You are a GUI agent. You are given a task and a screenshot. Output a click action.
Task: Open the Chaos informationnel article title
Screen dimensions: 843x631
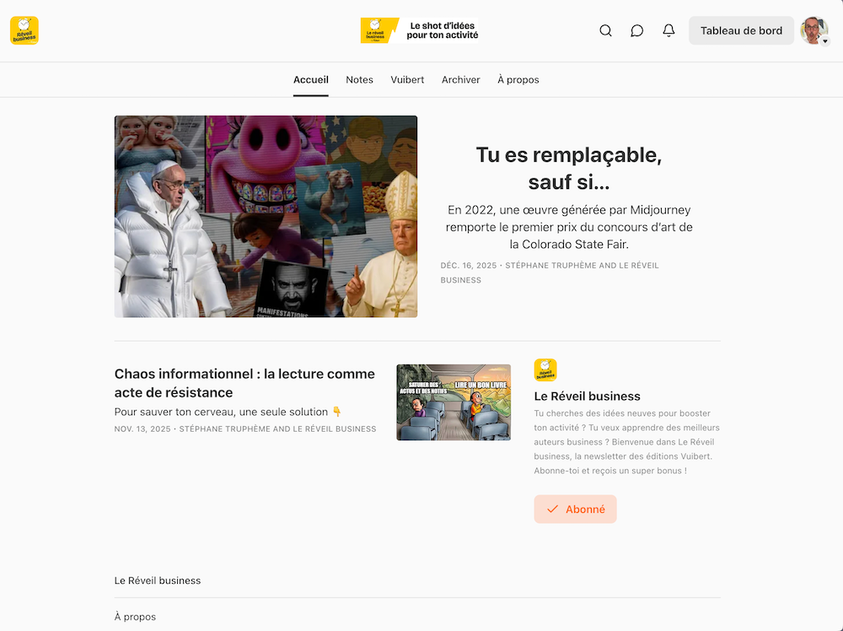click(244, 383)
